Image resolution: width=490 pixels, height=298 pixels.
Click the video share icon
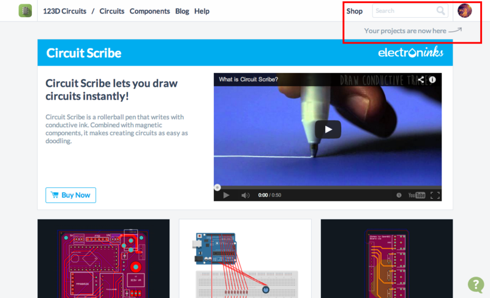421,80
